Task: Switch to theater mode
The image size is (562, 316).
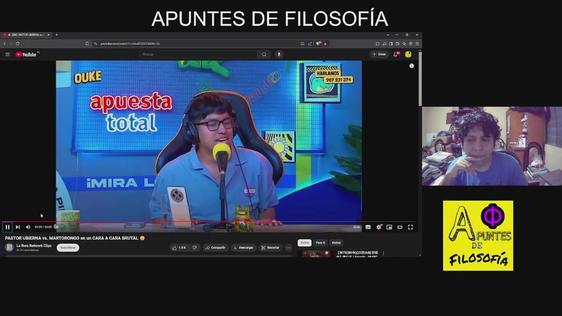Action: pos(400,227)
